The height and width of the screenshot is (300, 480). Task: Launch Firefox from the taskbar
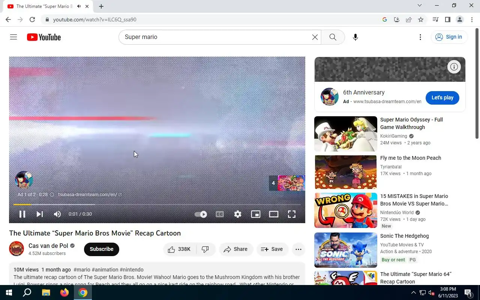click(64, 292)
